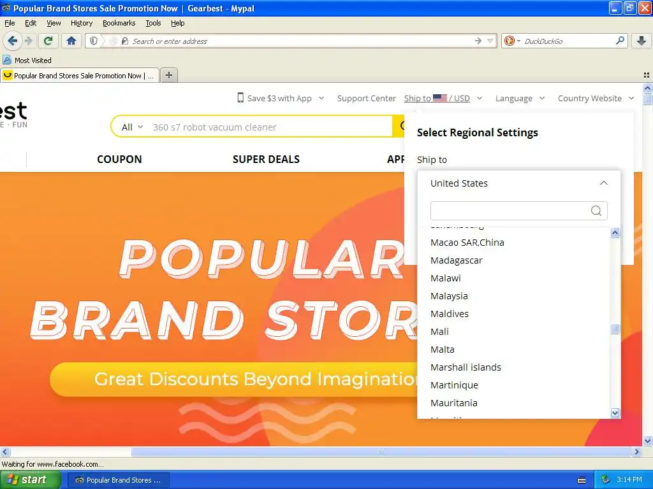
Task: Click the country list scrollbar thumb
Action: coord(615,329)
